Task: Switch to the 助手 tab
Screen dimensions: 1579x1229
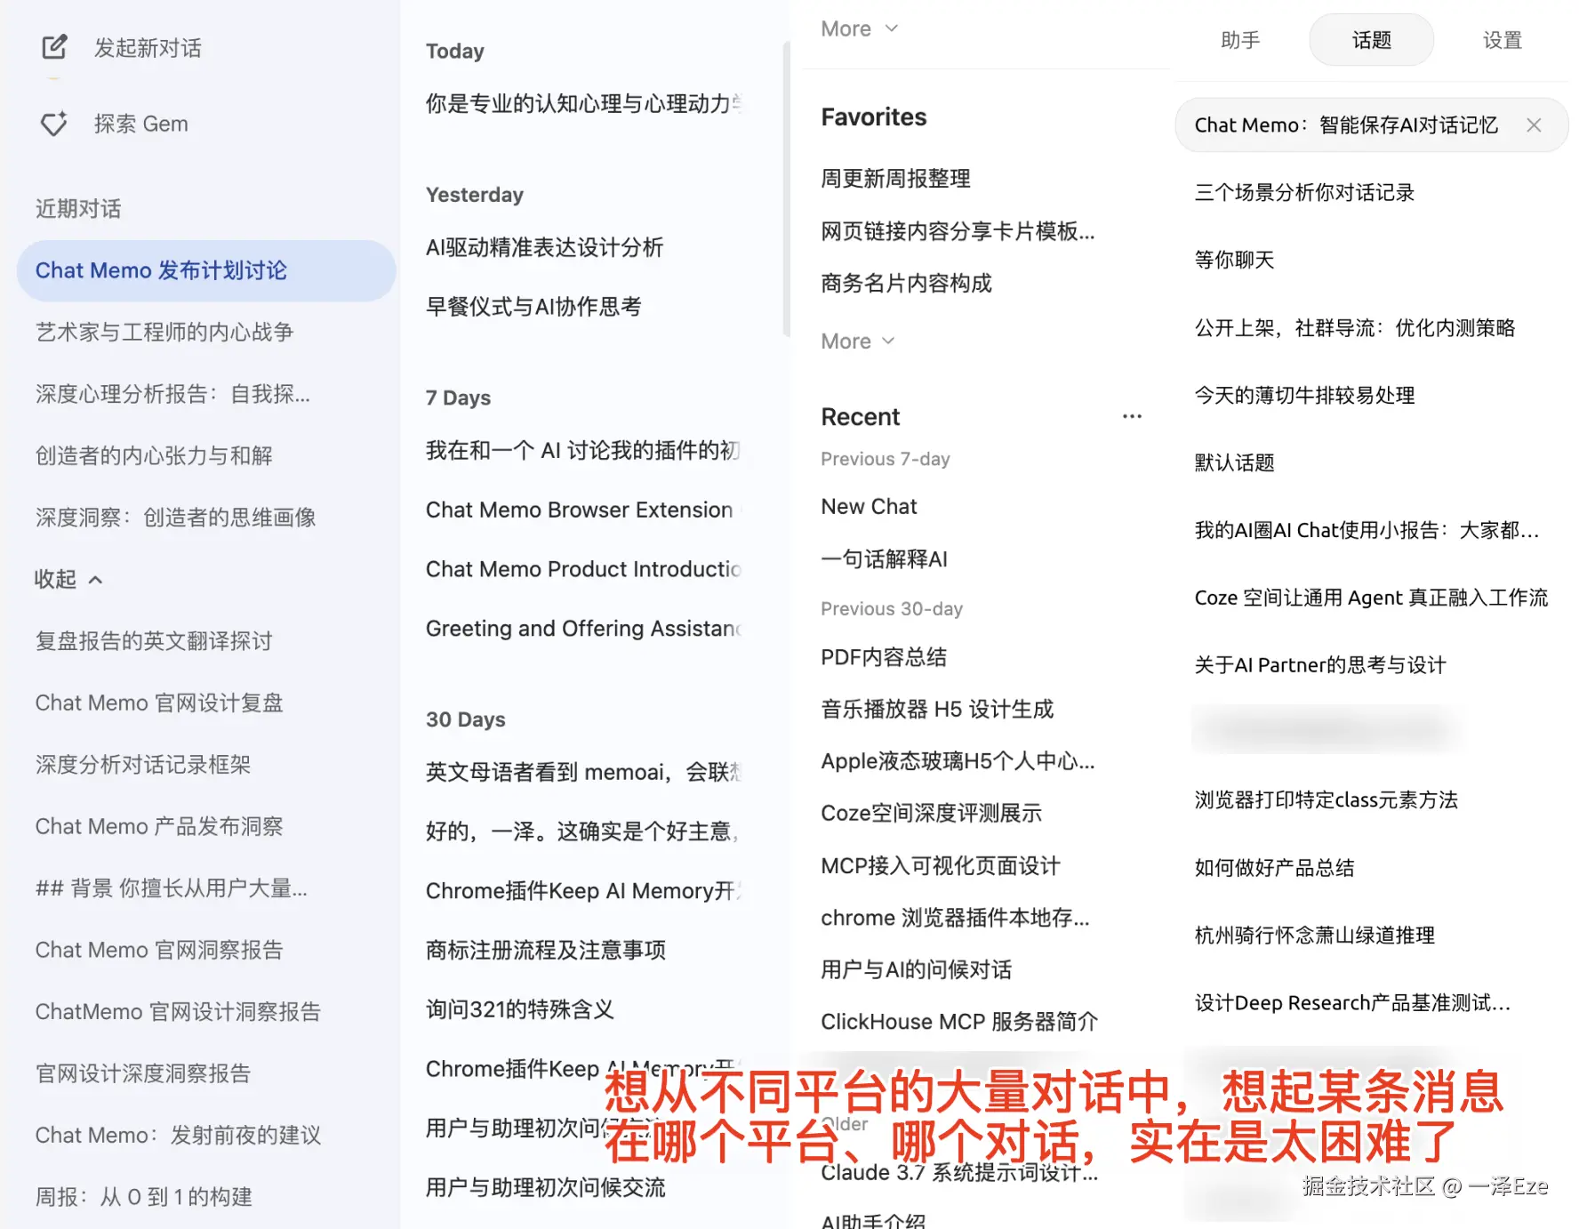Action: (x=1240, y=40)
